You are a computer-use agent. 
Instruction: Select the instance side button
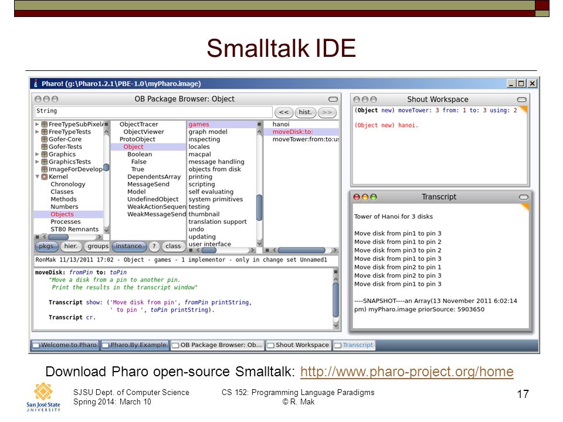pos(129,246)
